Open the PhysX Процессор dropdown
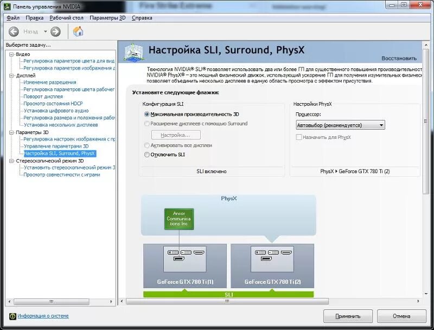The image size is (434, 330). point(341,125)
